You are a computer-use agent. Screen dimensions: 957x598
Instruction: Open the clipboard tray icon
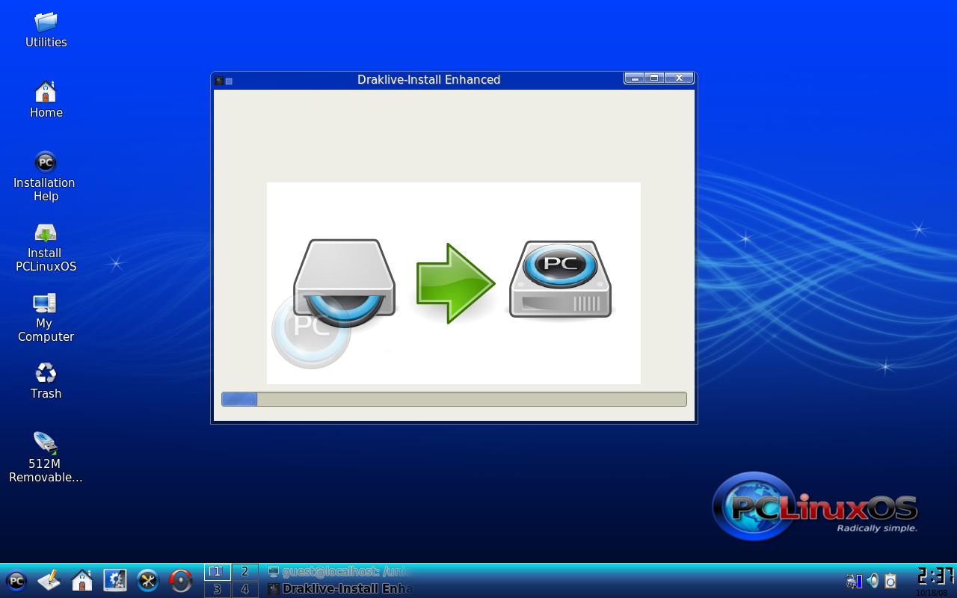pyautogui.click(x=890, y=581)
